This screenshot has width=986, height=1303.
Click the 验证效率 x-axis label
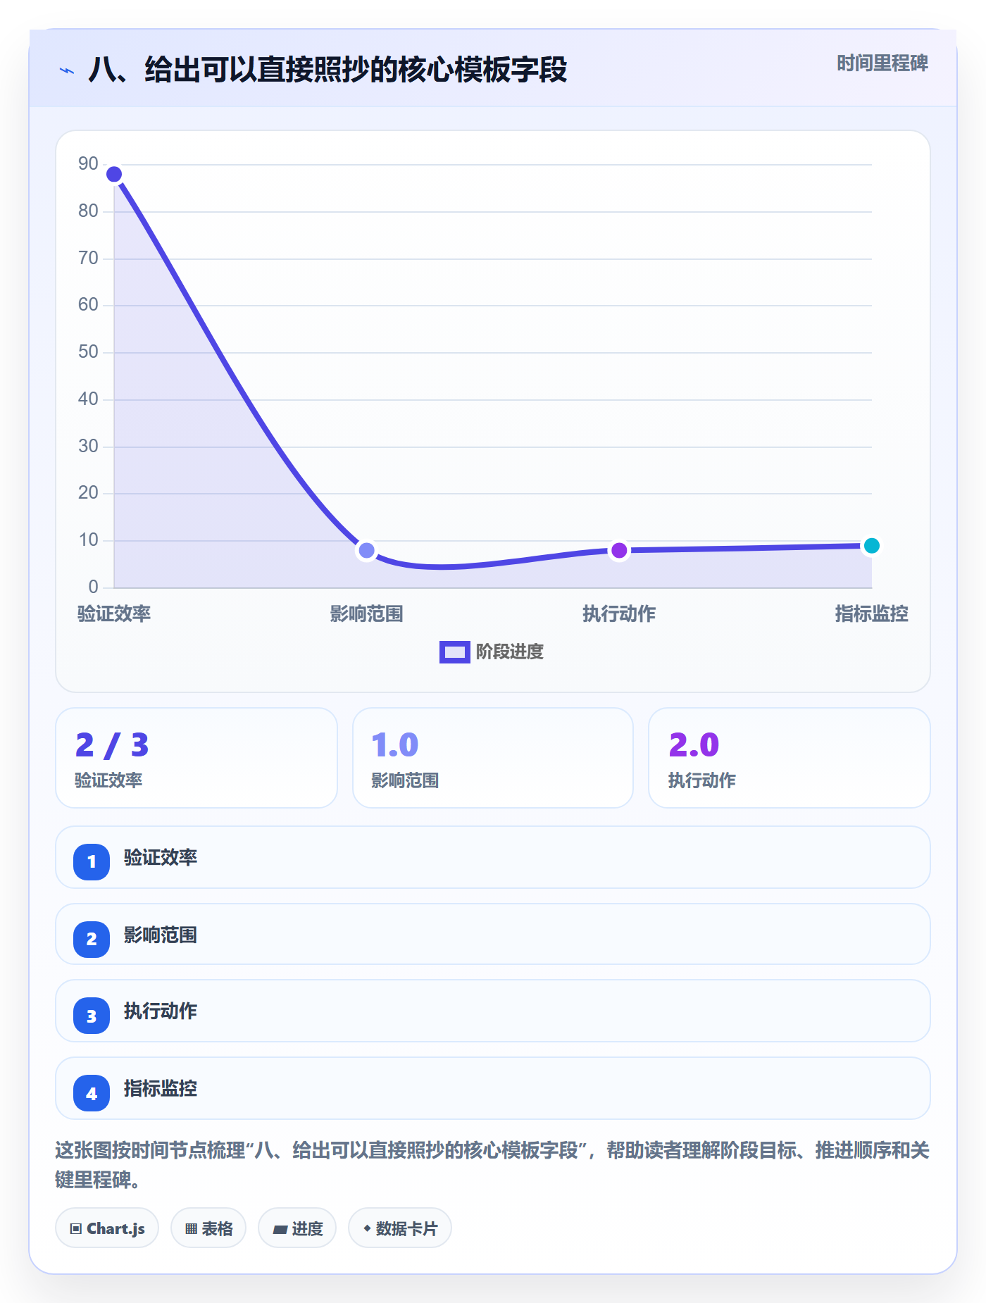(114, 614)
